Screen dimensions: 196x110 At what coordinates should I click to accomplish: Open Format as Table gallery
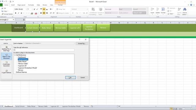click(x=100, y=11)
